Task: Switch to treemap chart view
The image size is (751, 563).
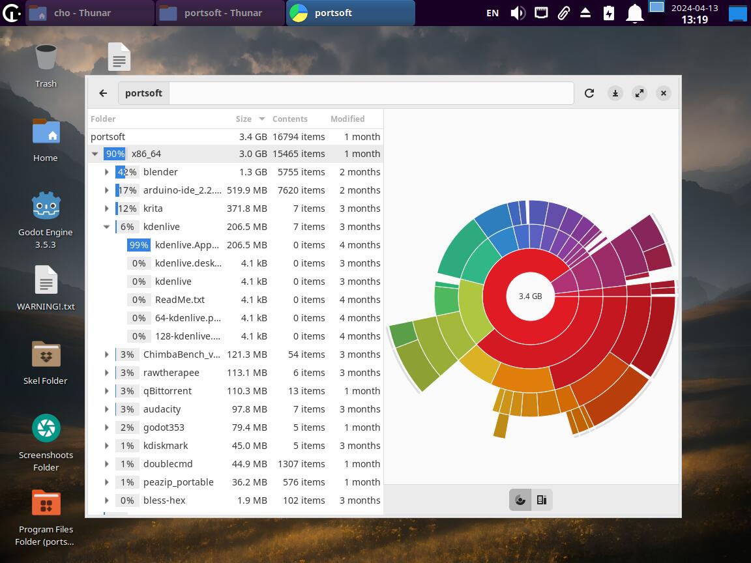Action: point(542,500)
